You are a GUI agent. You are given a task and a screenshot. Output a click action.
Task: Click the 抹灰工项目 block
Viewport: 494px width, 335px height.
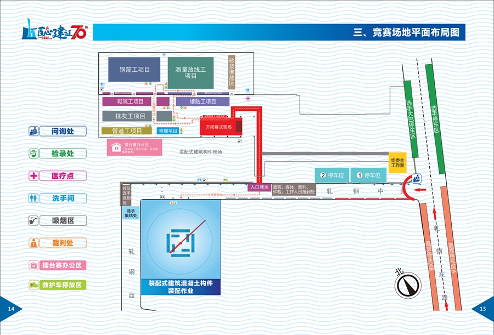pos(126,116)
